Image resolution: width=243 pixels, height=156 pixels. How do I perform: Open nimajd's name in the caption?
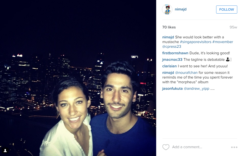point(168,37)
